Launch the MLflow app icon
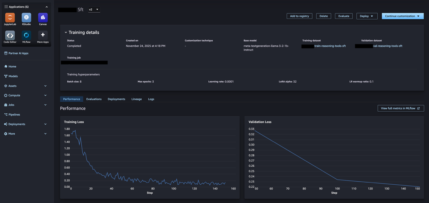 coord(26,35)
